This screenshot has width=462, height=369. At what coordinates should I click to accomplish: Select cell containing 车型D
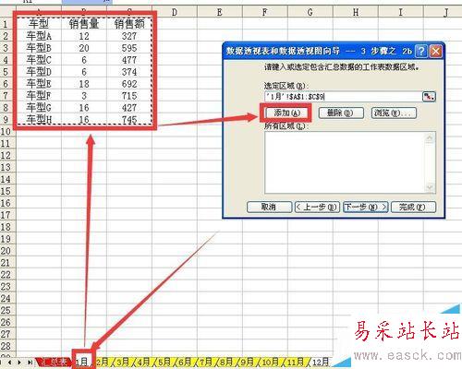[39, 72]
